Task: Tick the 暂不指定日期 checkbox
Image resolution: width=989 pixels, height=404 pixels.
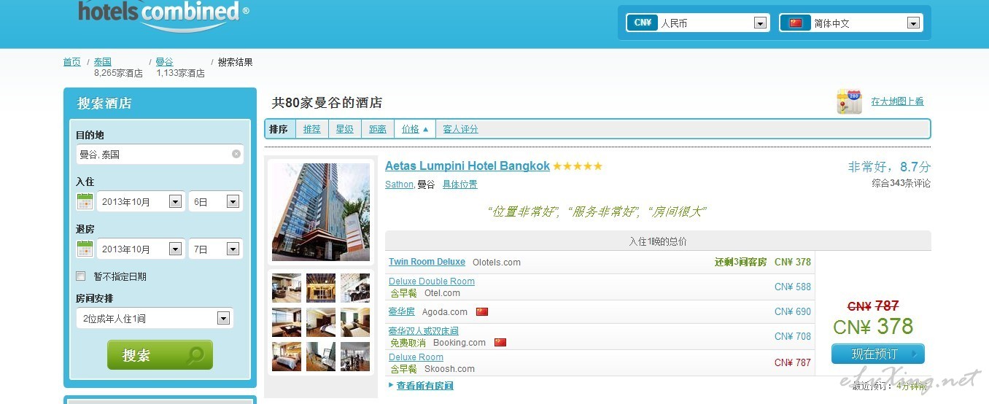Action: click(81, 276)
